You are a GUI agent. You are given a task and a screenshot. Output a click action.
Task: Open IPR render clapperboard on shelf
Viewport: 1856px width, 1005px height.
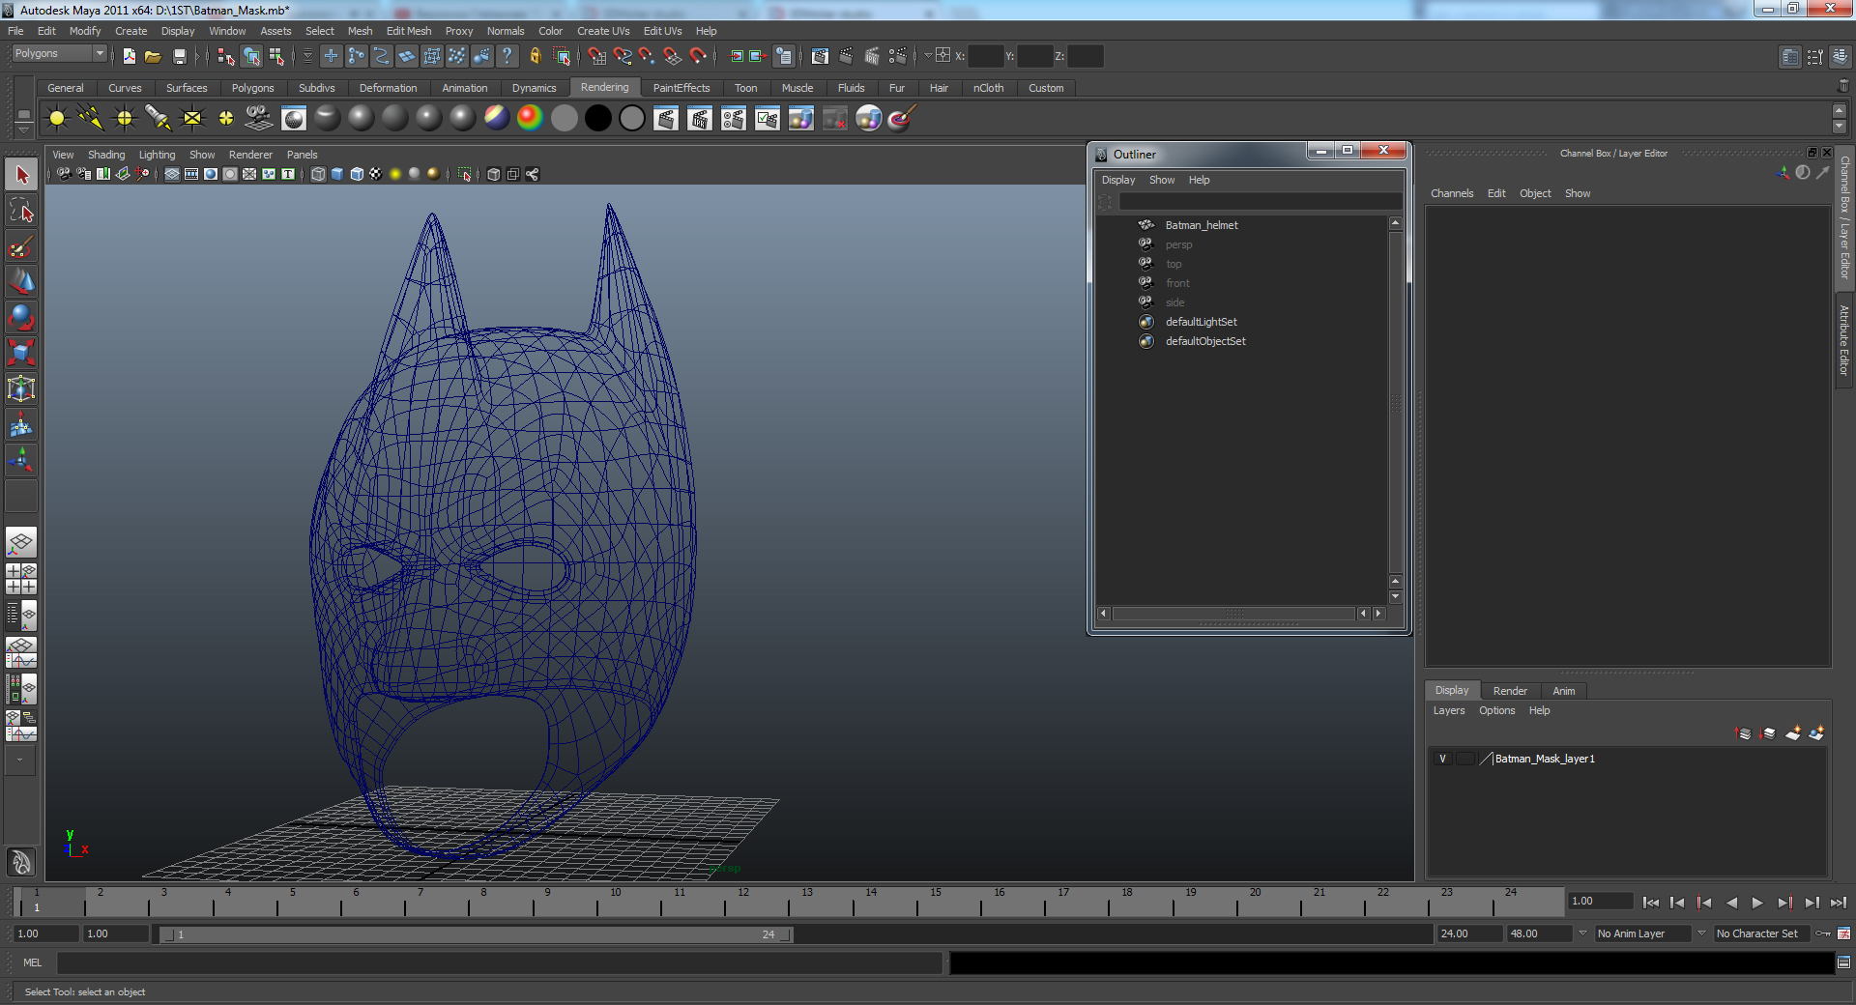[x=700, y=119]
